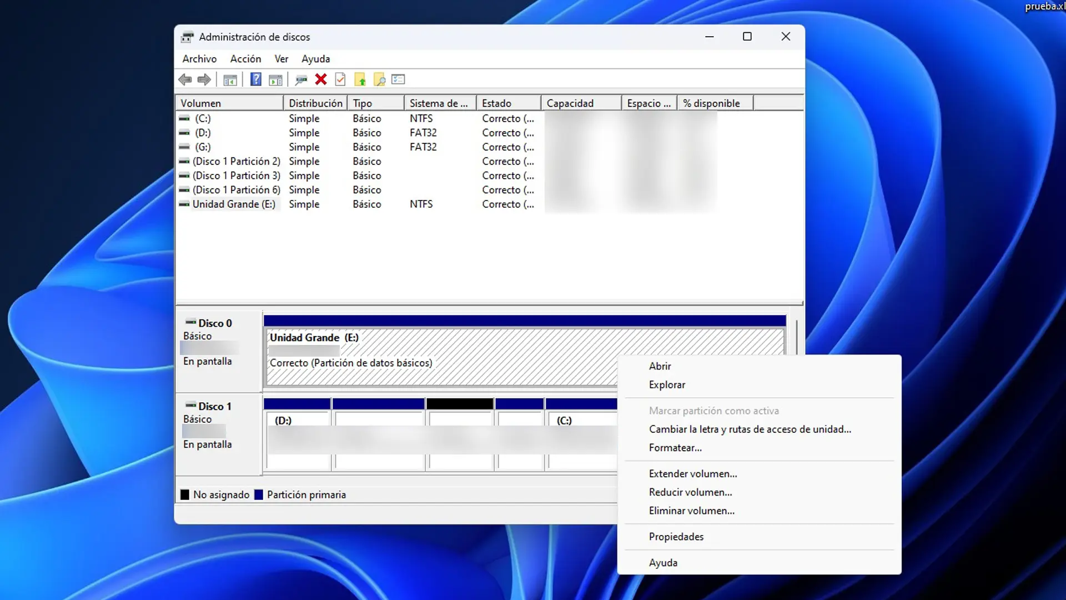The image size is (1066, 600).
Task: Sort the list by the Volumen column header
Action: tap(229, 103)
